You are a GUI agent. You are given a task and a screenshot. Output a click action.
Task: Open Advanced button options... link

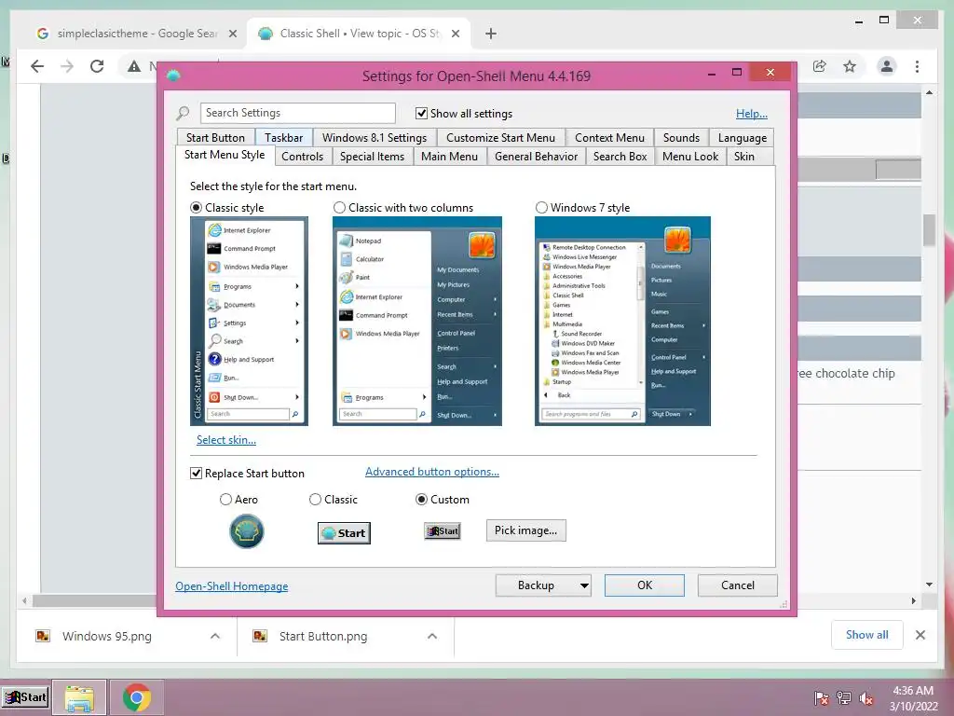pyautogui.click(x=432, y=472)
